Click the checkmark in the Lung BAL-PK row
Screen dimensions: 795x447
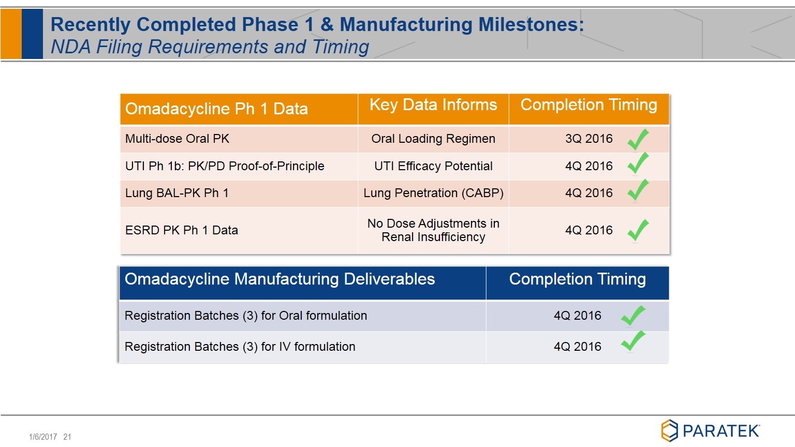click(x=638, y=190)
